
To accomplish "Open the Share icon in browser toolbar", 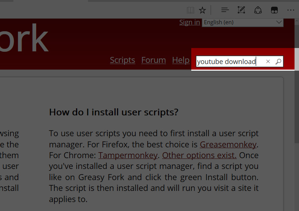I will (258, 10).
